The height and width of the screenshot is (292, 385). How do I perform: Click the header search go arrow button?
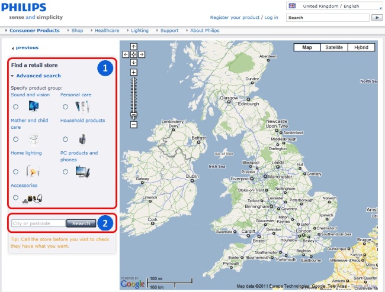click(x=377, y=18)
